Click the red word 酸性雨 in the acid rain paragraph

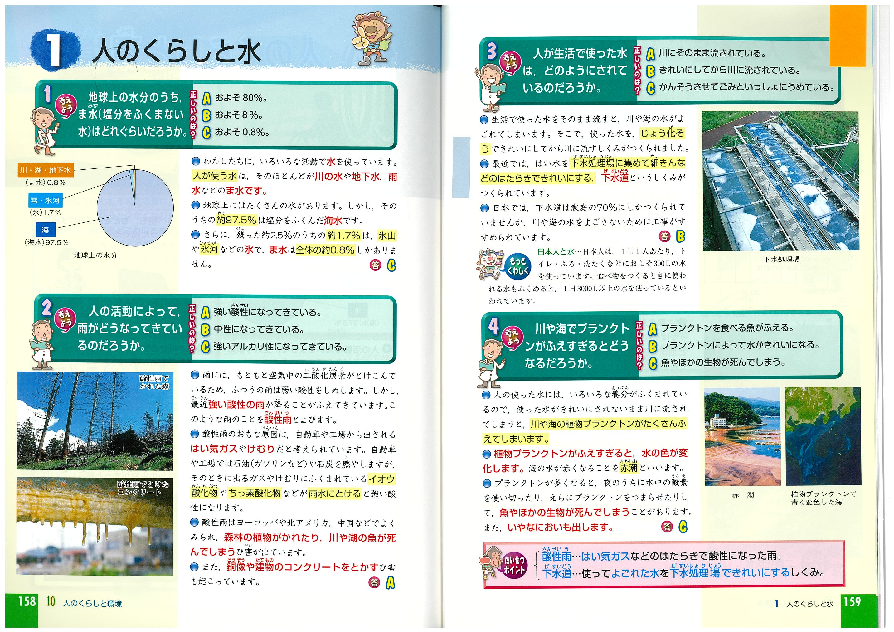click(278, 419)
